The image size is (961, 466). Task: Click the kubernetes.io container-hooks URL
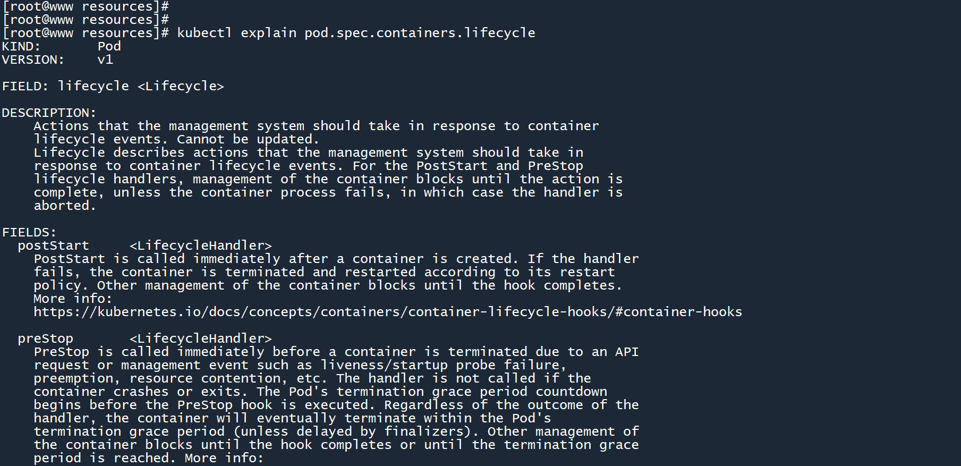[387, 312]
